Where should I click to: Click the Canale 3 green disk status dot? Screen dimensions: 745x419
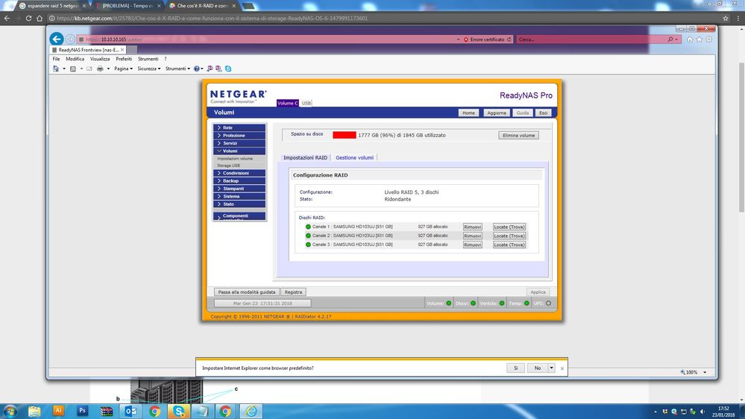pos(308,245)
